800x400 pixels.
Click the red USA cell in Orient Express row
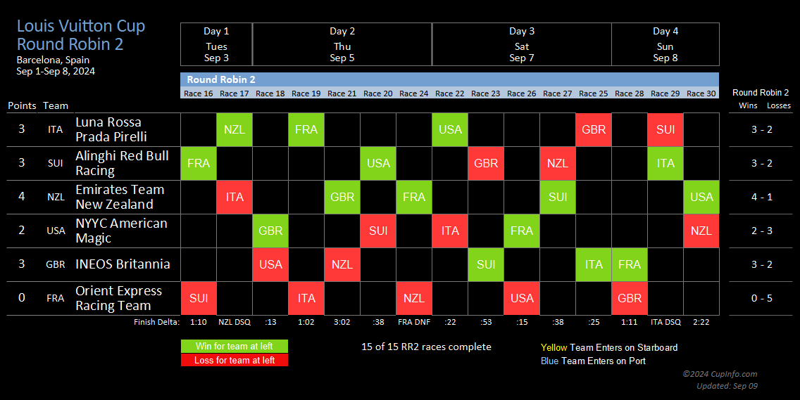tap(521, 298)
